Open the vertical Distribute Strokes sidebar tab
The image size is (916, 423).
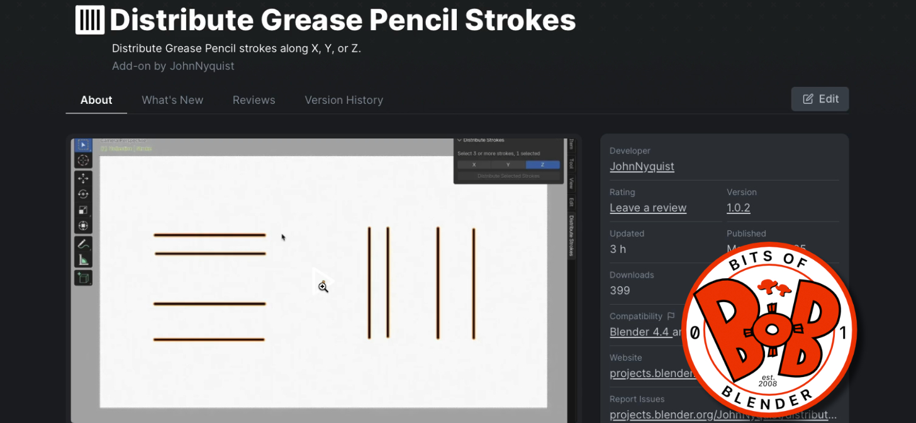(571, 235)
